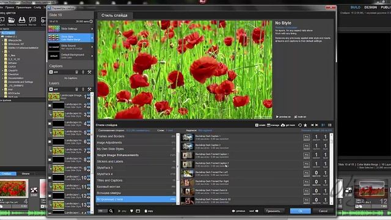Image resolution: width=391 pixels, height=220 pixels.
Task: Click down arrow of category list scrollbar
Action: pyautogui.click(x=178, y=204)
